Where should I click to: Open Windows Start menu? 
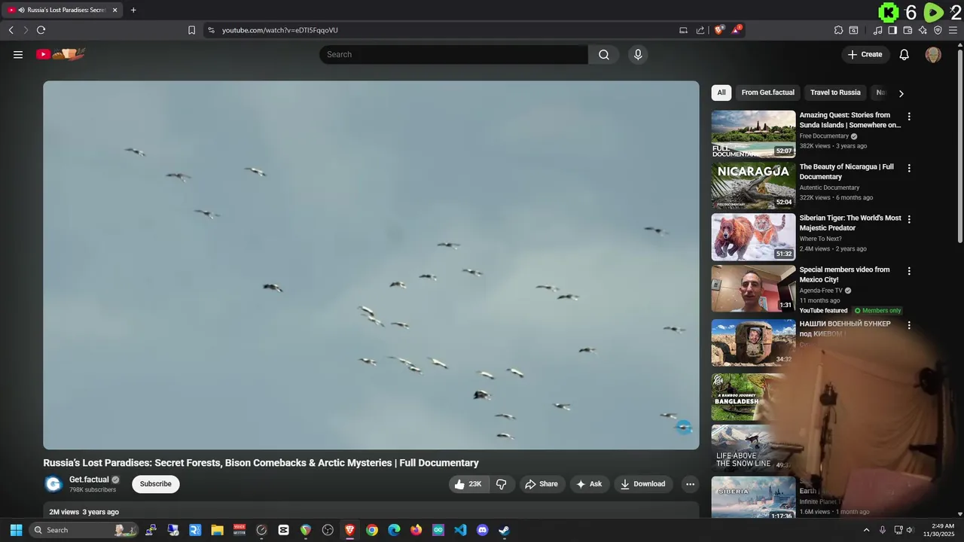[x=16, y=530]
